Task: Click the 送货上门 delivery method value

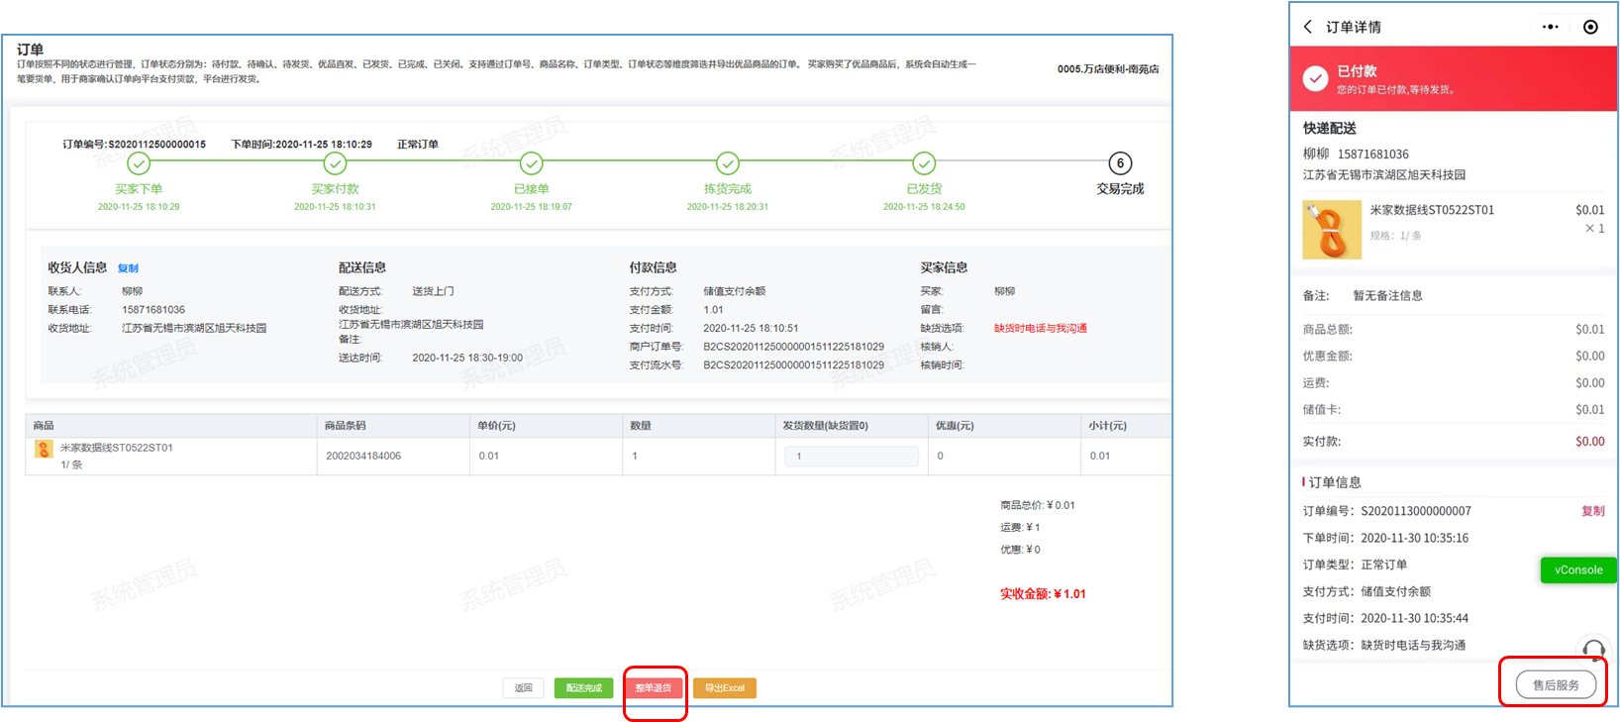Action: tap(434, 291)
